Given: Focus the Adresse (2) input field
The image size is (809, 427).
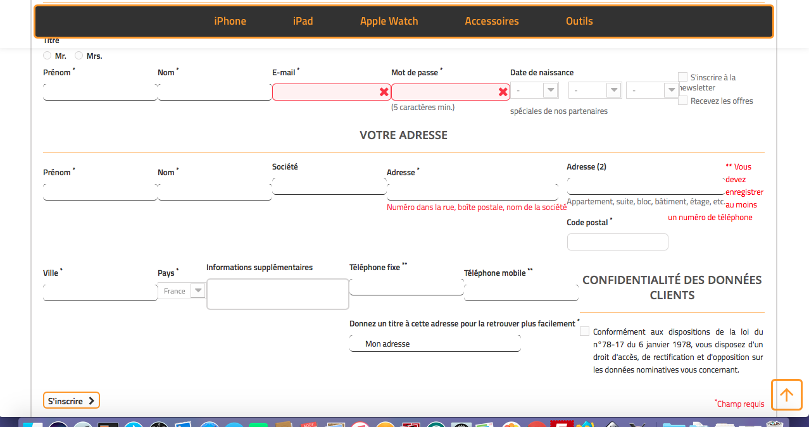Looking at the screenshot, I should 646,186.
